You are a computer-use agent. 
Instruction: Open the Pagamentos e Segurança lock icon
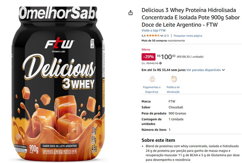152,79
